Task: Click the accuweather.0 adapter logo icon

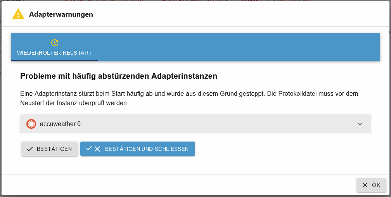Action: coord(31,124)
